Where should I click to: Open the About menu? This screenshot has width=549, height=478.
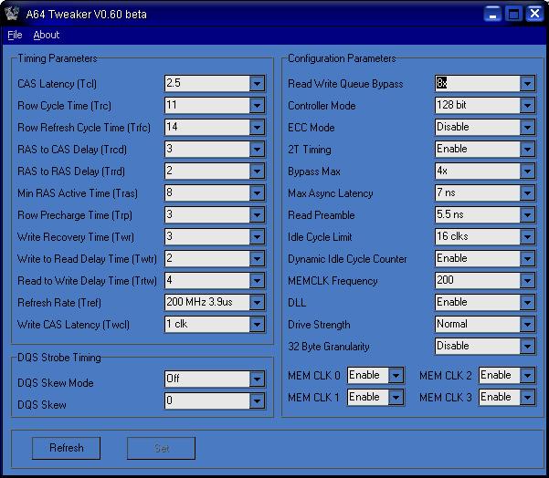point(47,35)
